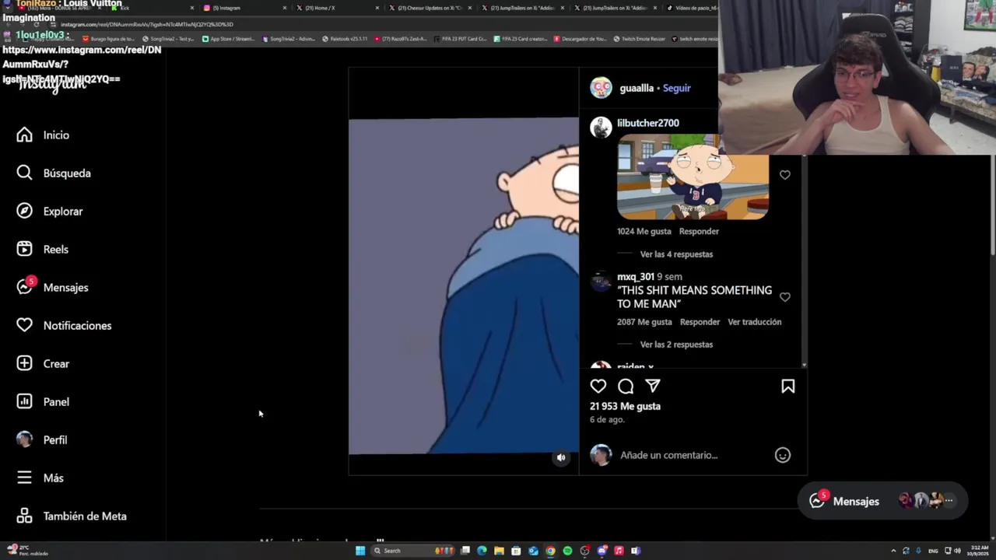The height and width of the screenshot is (560, 996).
Task: Like the post with the heart icon
Action: [x=598, y=386]
